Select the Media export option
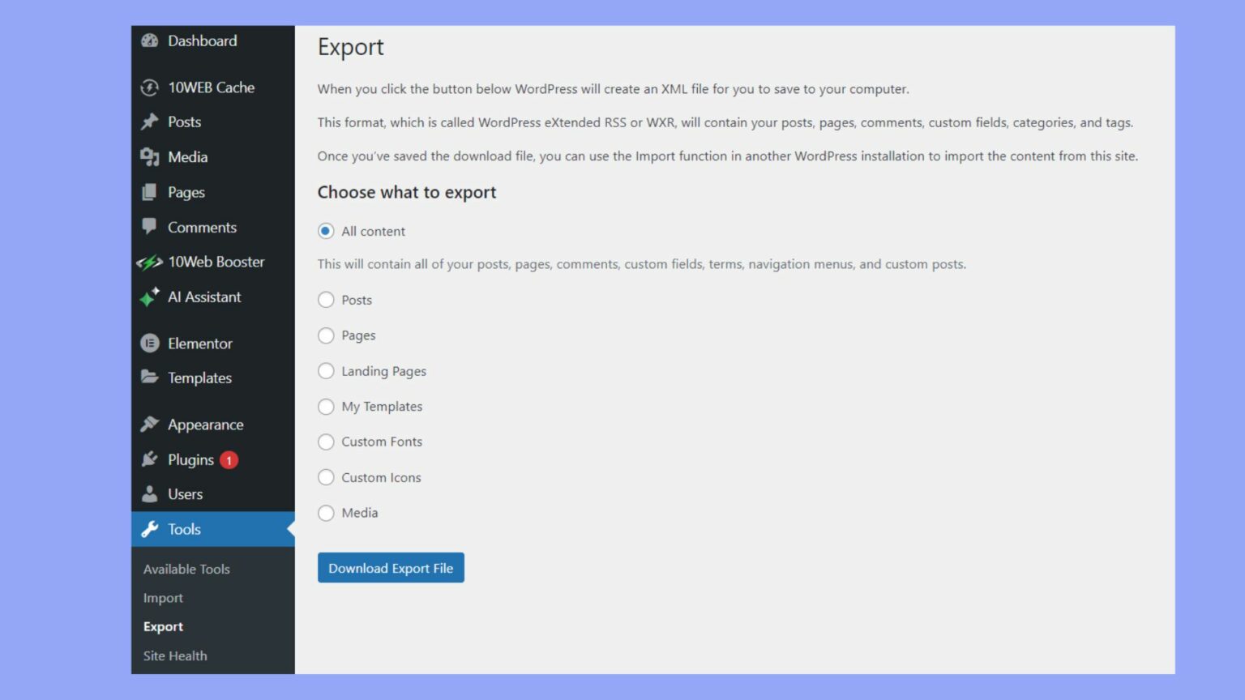1245x700 pixels. (x=326, y=513)
